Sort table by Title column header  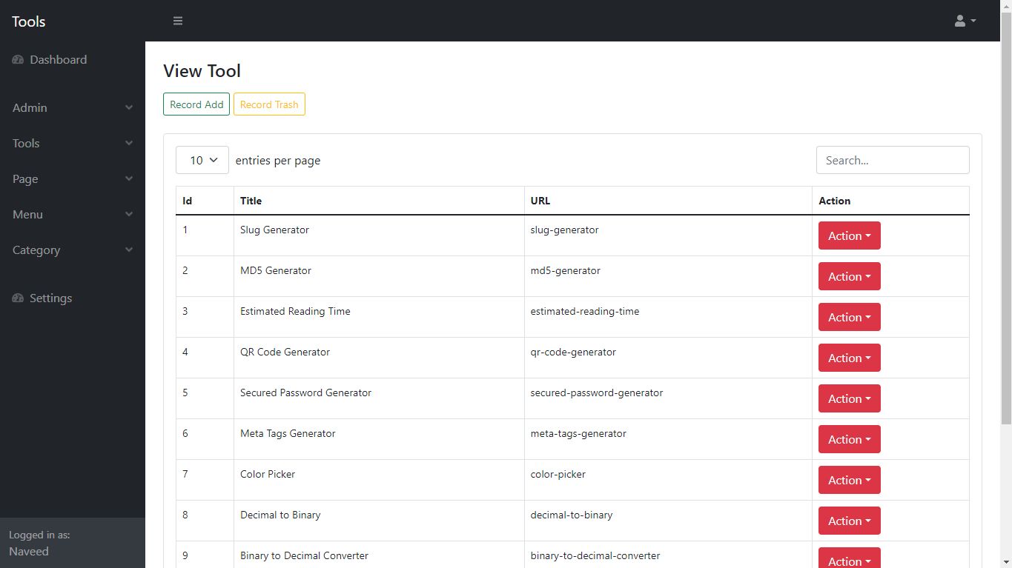click(251, 201)
